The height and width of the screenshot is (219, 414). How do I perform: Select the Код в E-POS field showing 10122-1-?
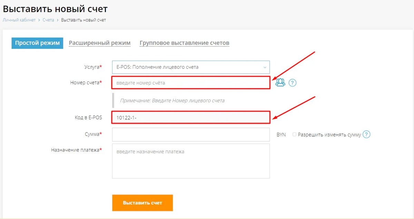tap(190, 117)
